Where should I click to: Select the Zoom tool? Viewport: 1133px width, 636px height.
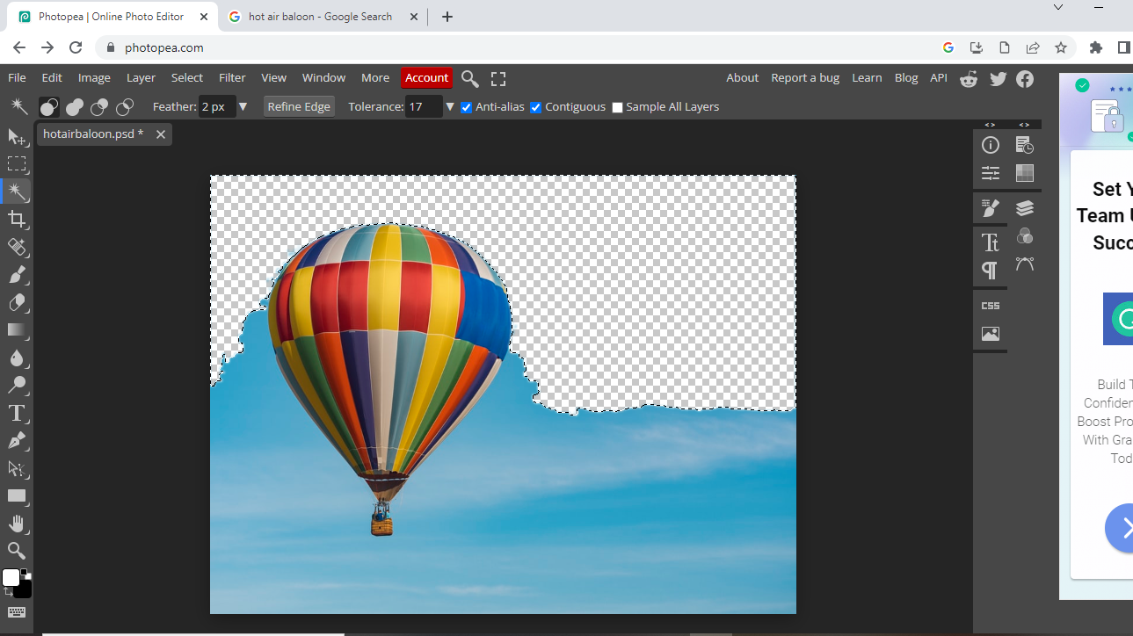17,551
